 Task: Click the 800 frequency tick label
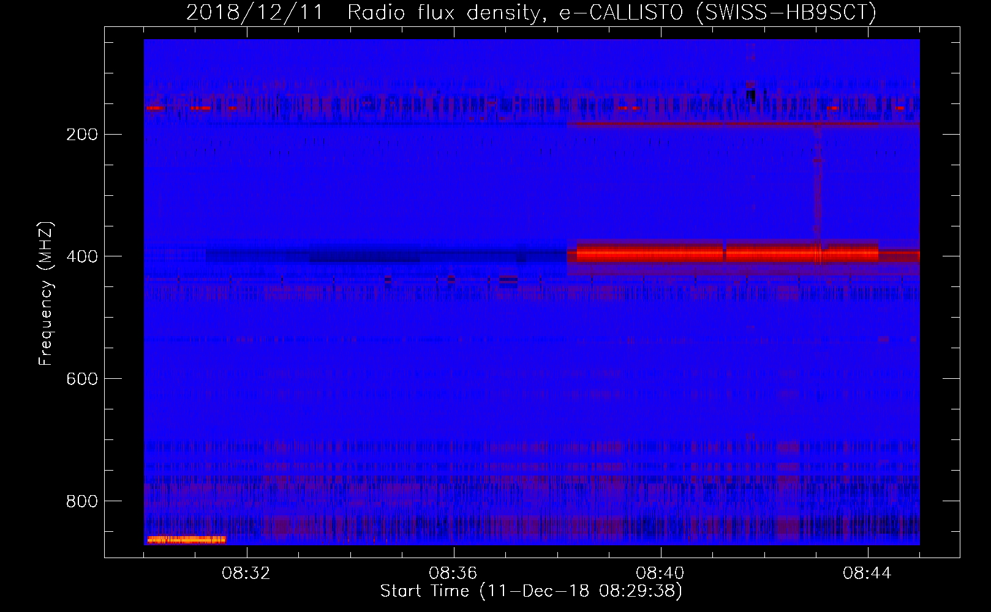pos(82,502)
